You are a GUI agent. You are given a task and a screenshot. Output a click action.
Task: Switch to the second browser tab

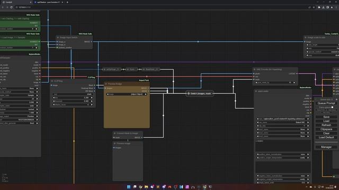click(48, 2)
